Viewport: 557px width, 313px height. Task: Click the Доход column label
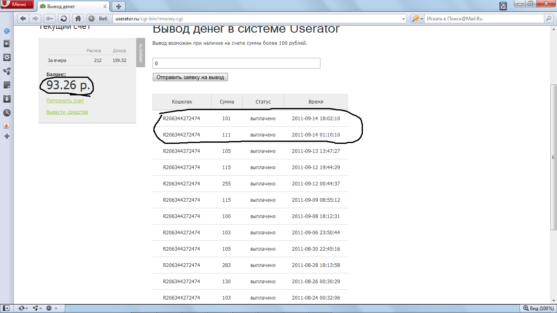coord(119,51)
